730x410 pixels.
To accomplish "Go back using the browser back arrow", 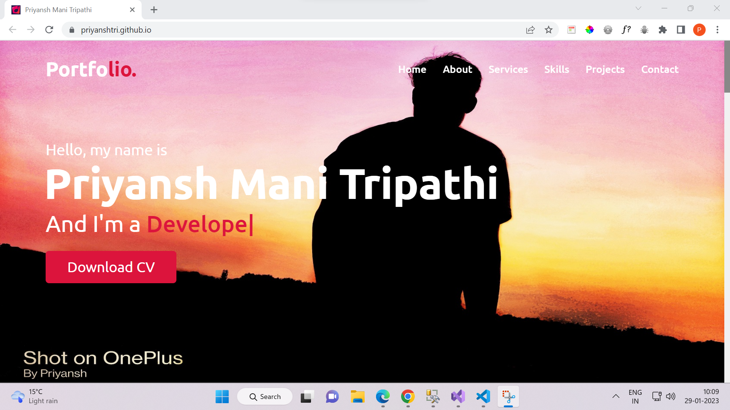I will pos(13,30).
